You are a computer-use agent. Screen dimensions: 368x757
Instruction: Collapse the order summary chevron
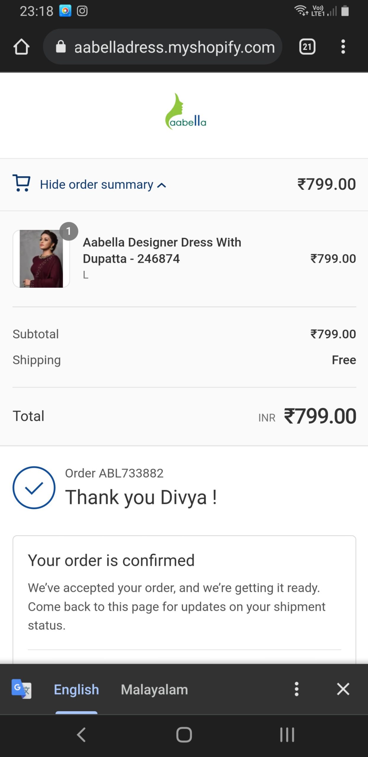161,185
